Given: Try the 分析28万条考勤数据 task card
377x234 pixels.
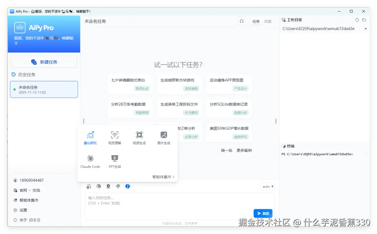Looking at the screenshot, I should pyautogui.click(x=130, y=108).
